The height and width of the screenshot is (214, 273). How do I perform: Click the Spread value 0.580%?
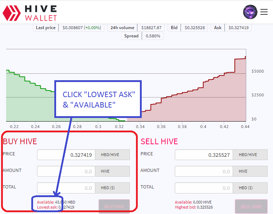pyautogui.click(x=153, y=36)
